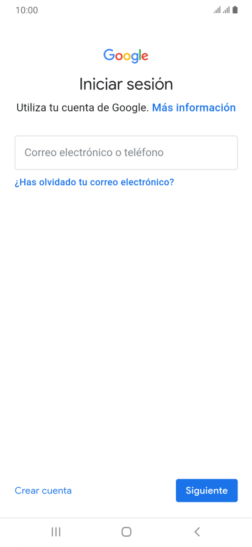Tap the red first o in Google logo
Screen dimensions: 252x547
coord(119,57)
